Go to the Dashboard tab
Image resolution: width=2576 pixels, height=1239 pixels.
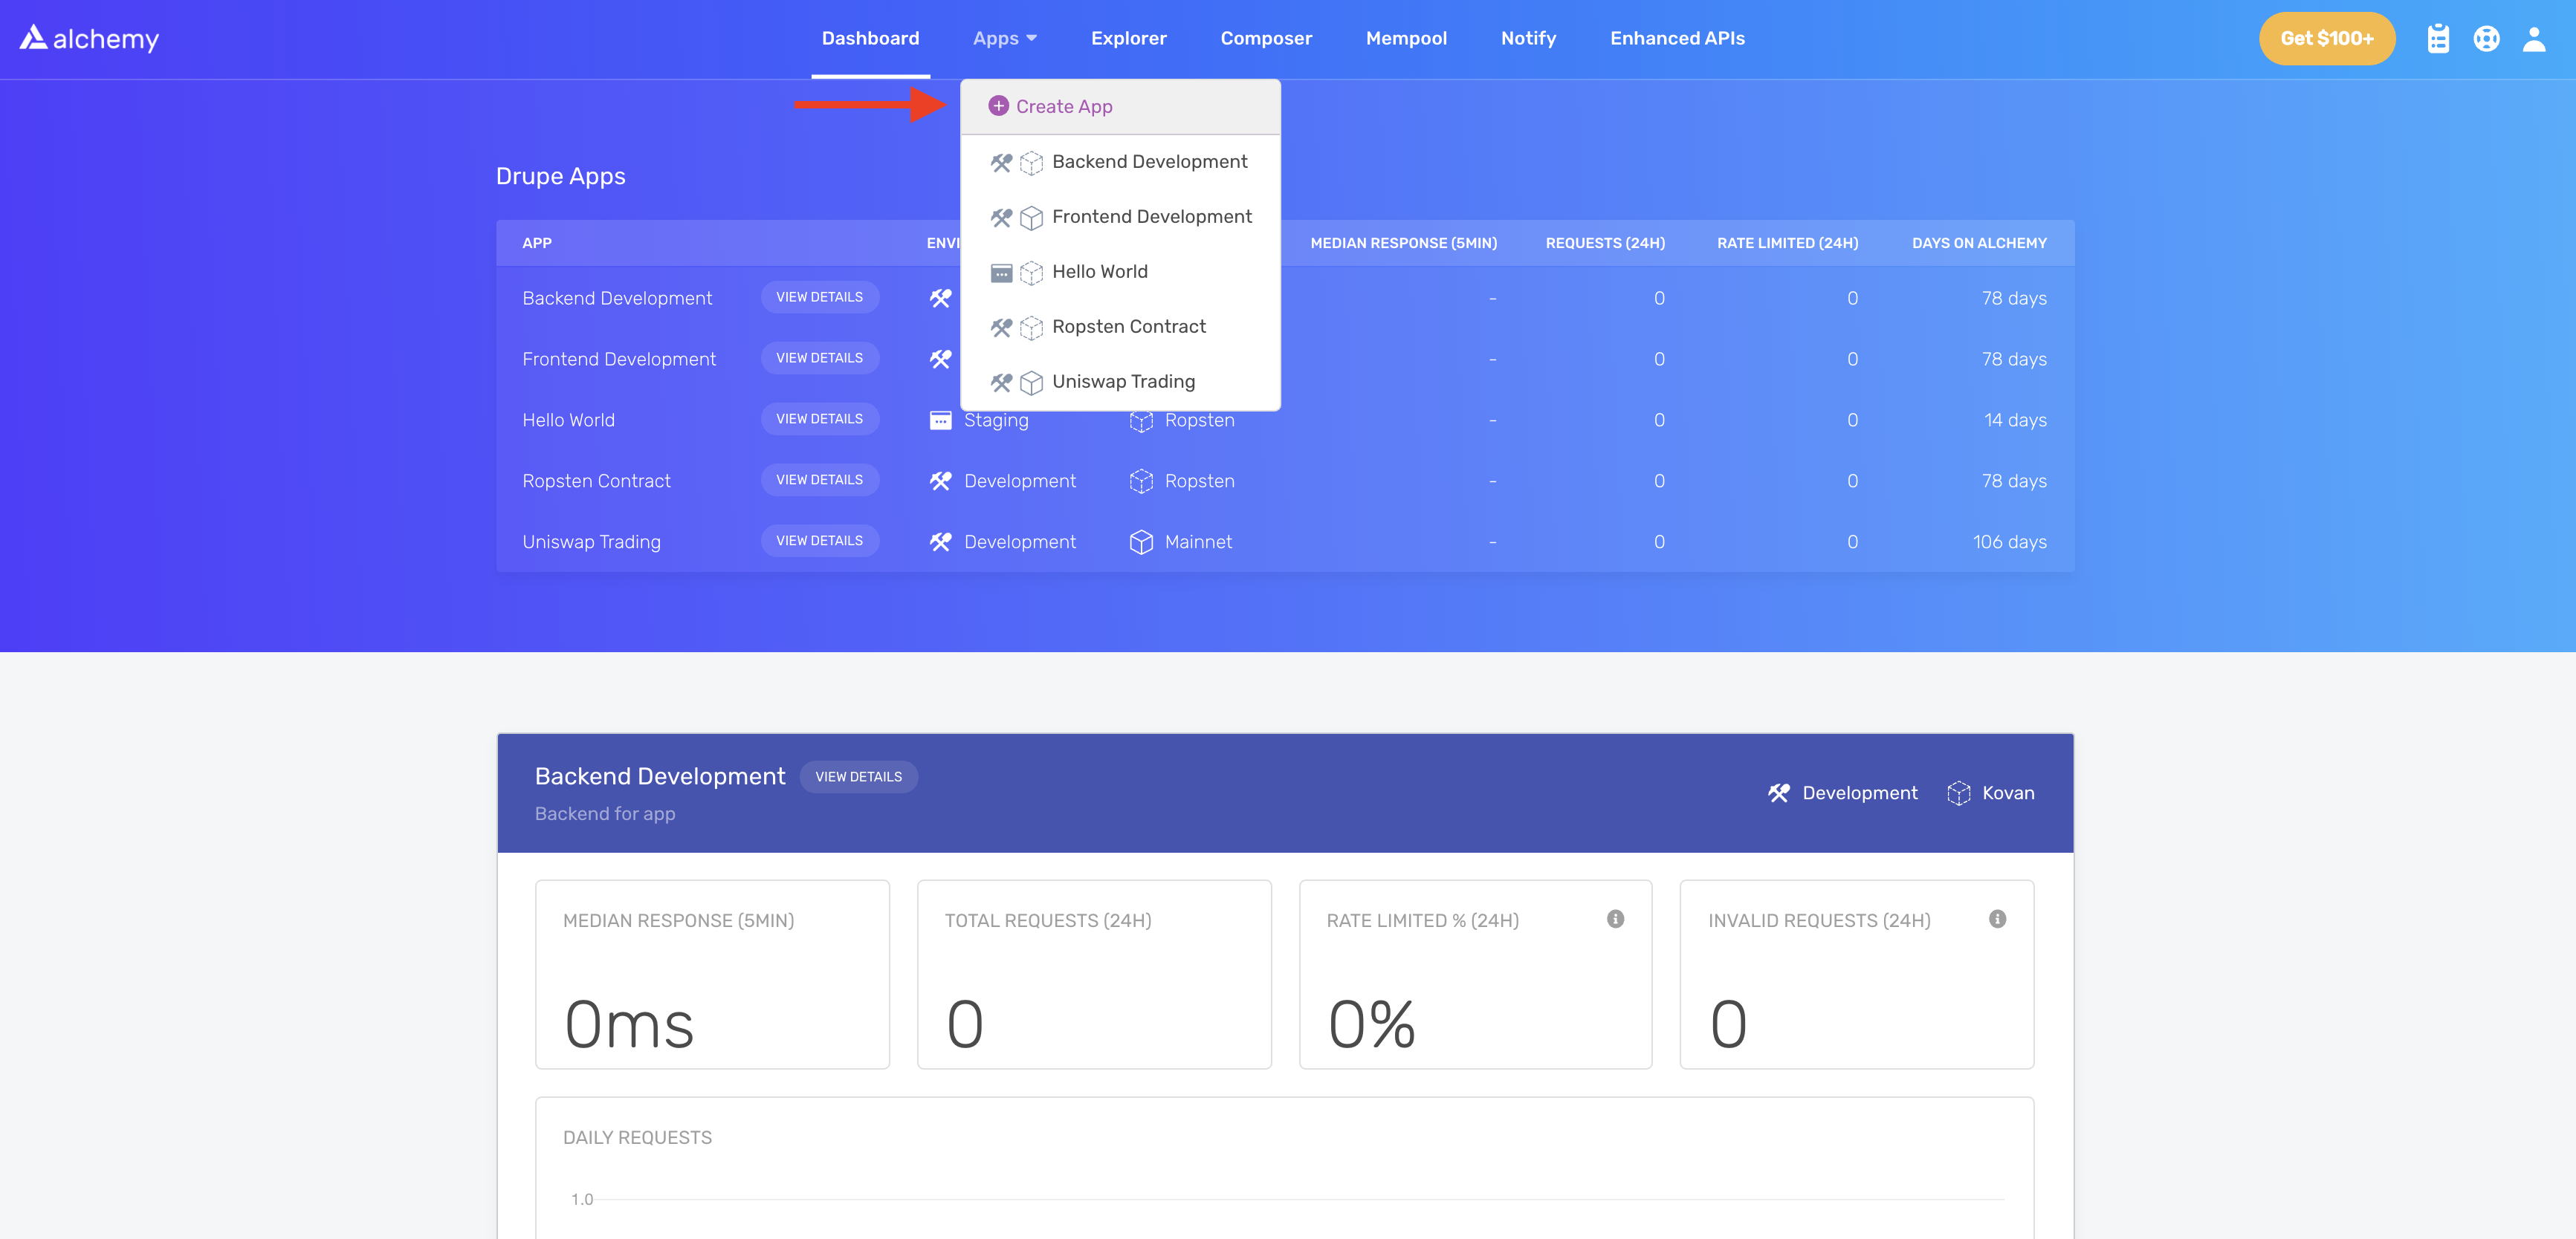click(x=870, y=38)
